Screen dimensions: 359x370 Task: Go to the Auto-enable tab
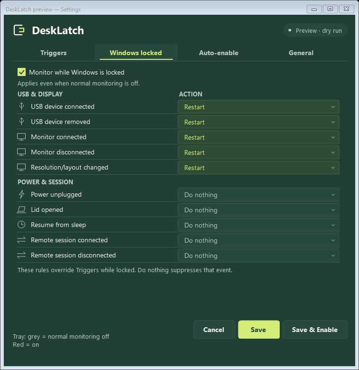(x=218, y=53)
